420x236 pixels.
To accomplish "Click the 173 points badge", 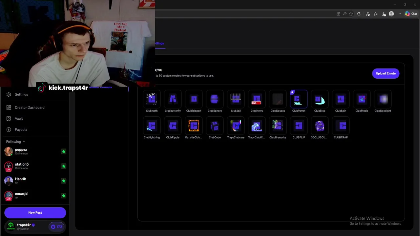I will click(x=56, y=227).
